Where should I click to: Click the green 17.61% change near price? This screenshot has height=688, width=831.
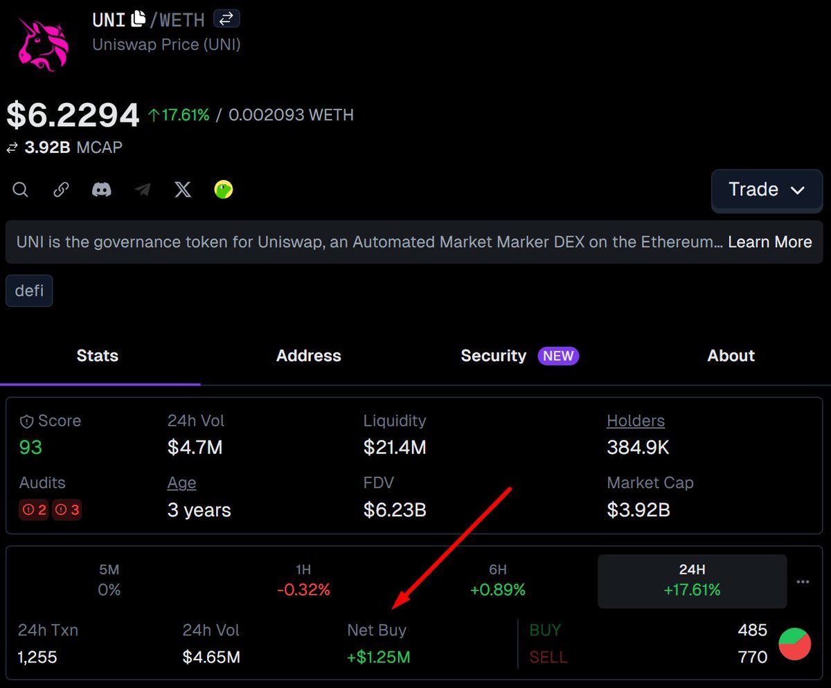pyautogui.click(x=179, y=115)
